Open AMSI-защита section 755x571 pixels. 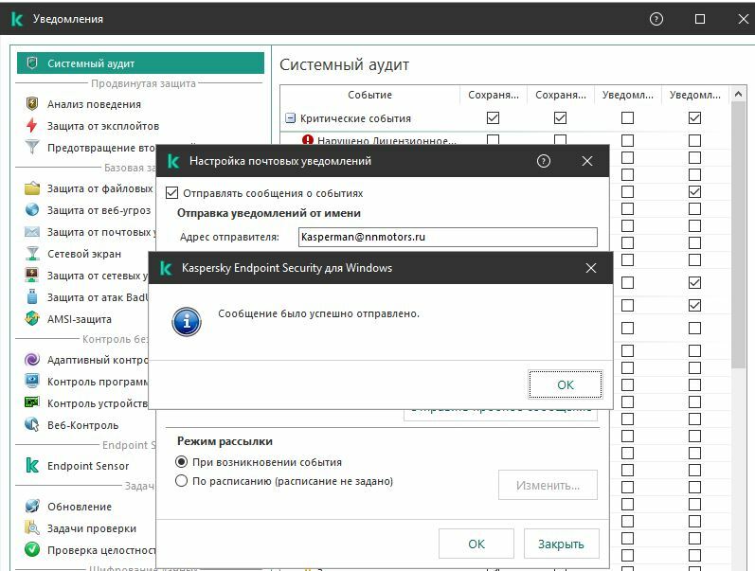click(x=80, y=319)
